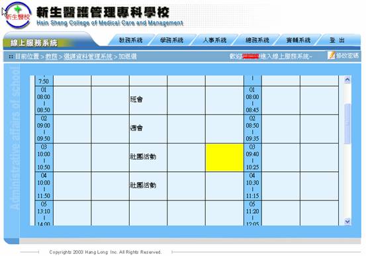Open the 總務系統 tab

click(x=257, y=40)
